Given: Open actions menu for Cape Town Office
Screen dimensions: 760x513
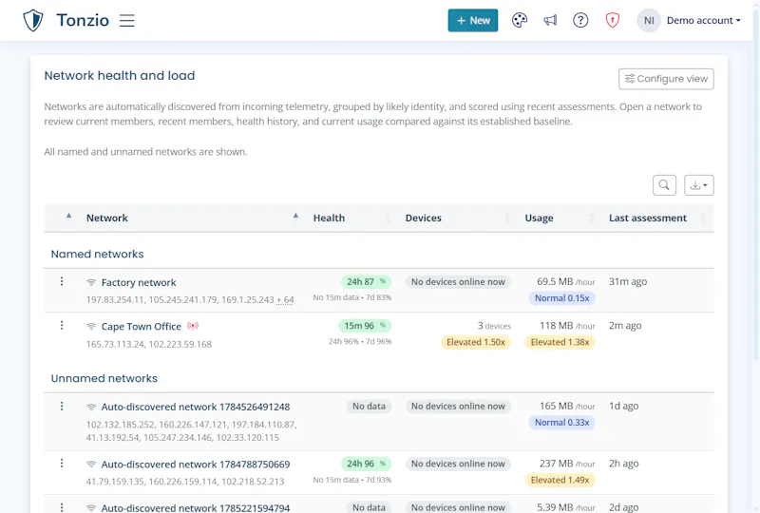Looking at the screenshot, I should 62,325.
